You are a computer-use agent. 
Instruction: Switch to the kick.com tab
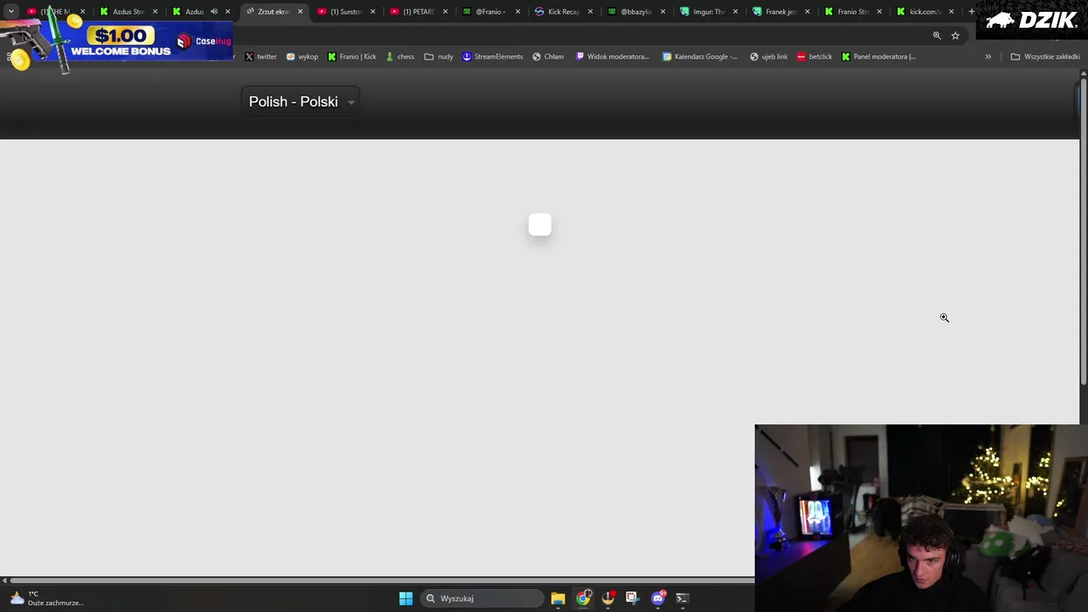(924, 12)
